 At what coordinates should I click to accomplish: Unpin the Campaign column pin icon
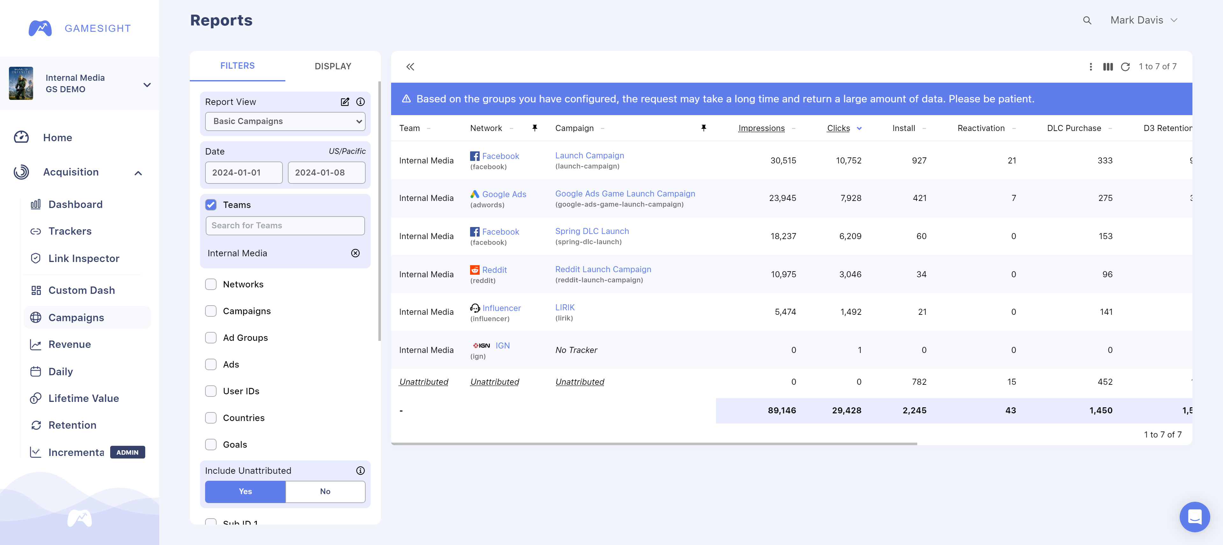704,128
